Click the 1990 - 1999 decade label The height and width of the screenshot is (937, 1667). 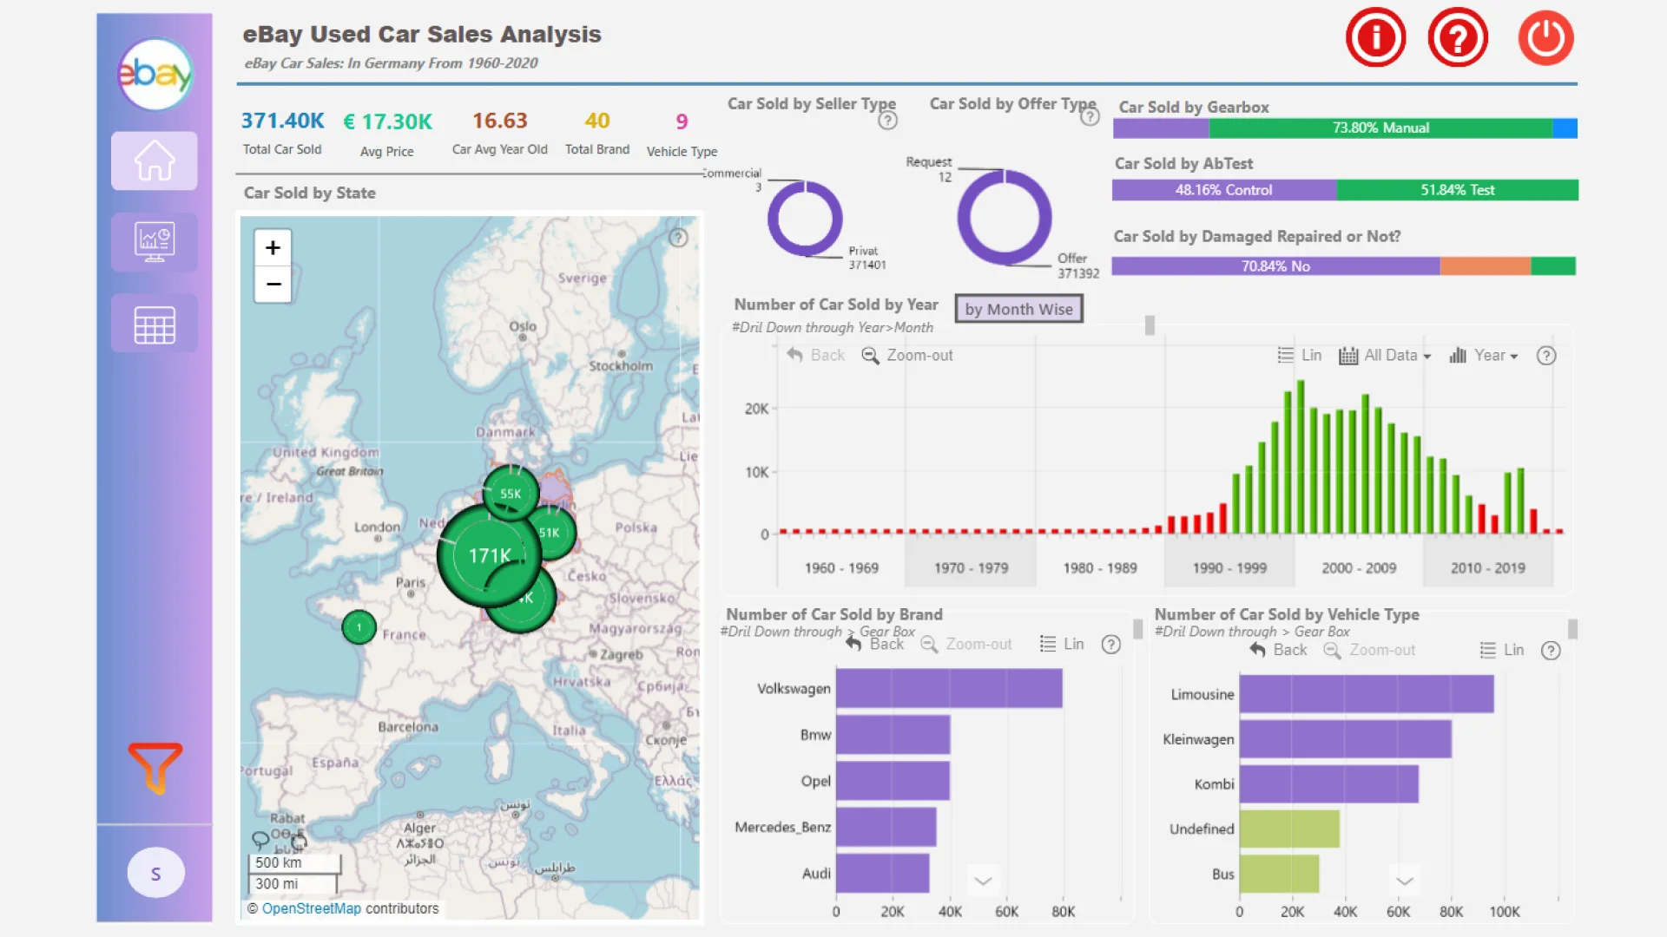point(1229,568)
